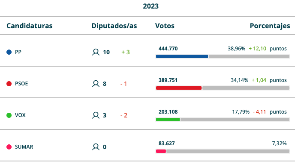Image resolution: width=295 pixels, height=164 pixels.
Task: Click the deputy person icon in the VOX row
Action: click(96, 115)
